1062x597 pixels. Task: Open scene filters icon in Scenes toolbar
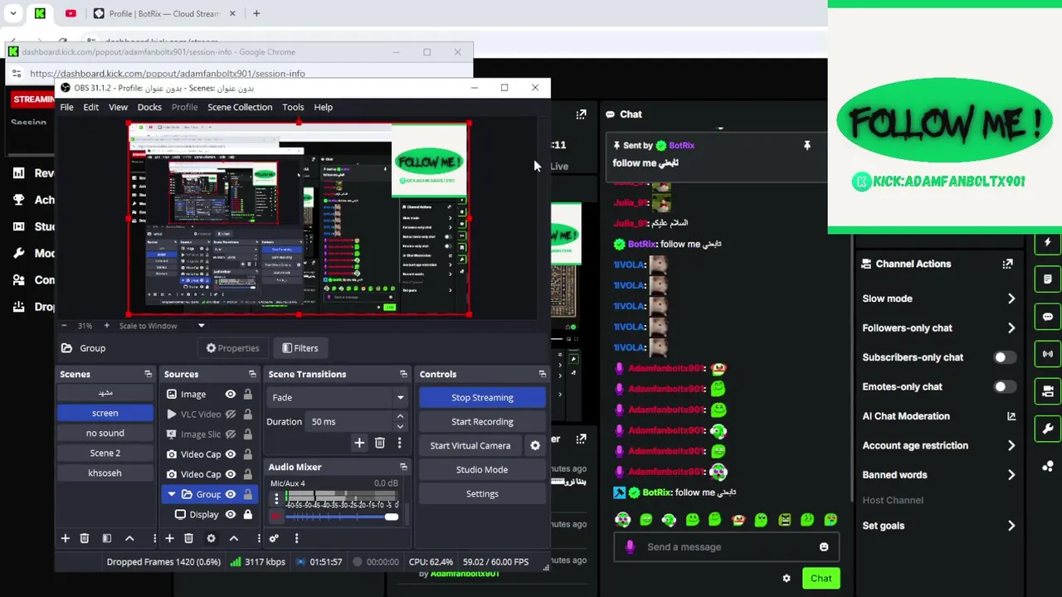point(106,538)
